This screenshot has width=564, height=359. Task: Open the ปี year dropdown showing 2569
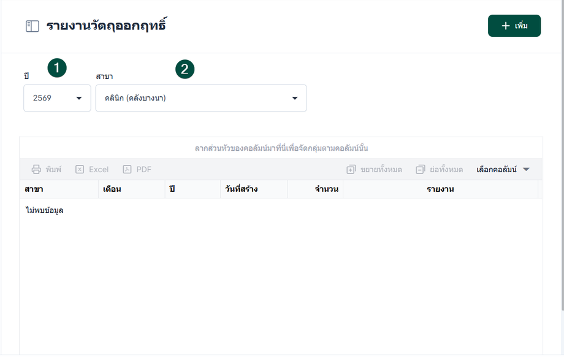click(57, 98)
